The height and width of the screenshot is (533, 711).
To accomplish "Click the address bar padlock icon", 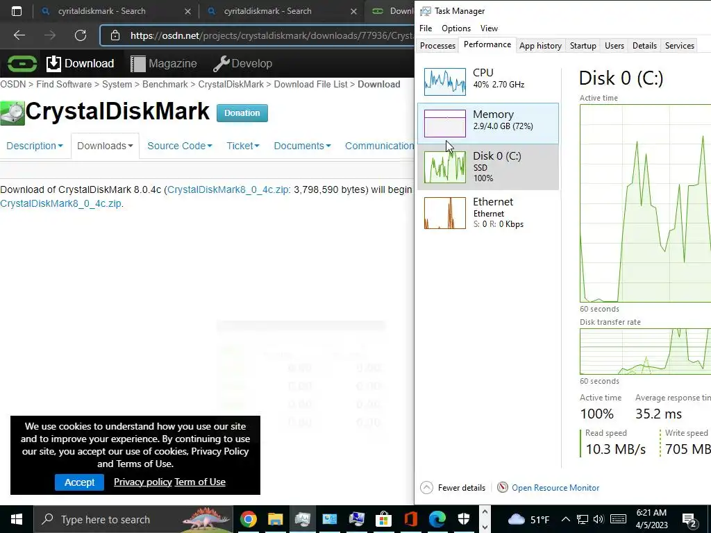I will [x=115, y=35].
